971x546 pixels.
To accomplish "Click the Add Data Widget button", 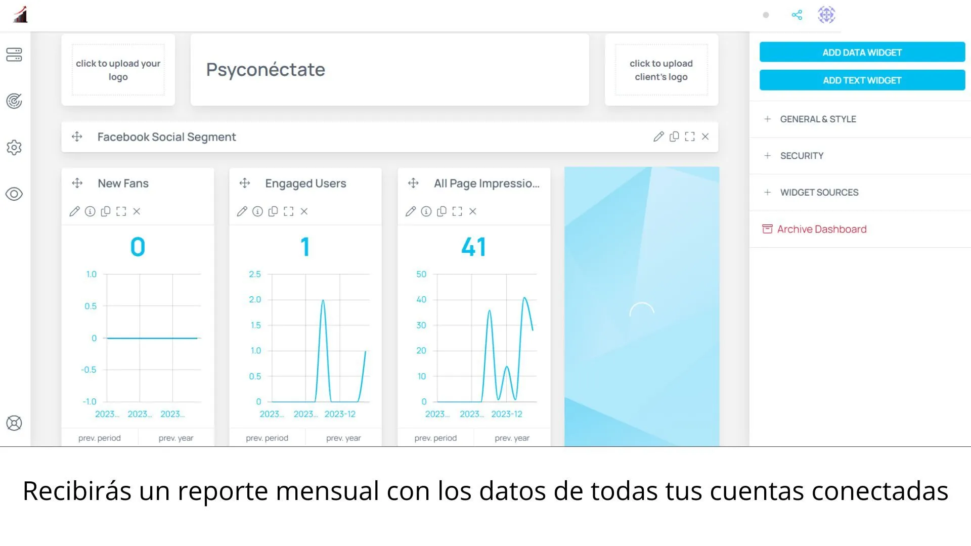I will [x=862, y=53].
